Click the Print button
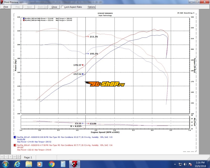 pyautogui.click(x=6, y=7)
